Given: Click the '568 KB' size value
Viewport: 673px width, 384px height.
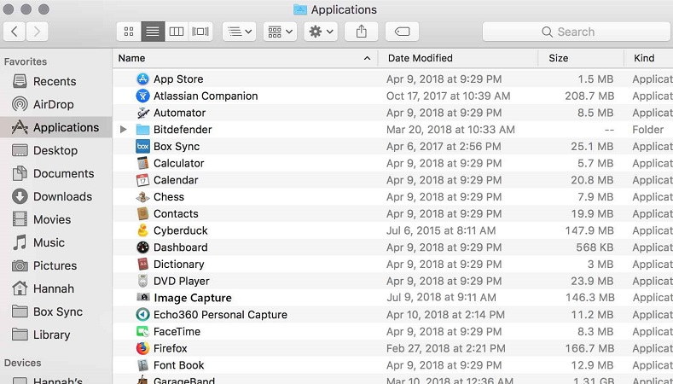Looking at the screenshot, I should coord(595,247).
